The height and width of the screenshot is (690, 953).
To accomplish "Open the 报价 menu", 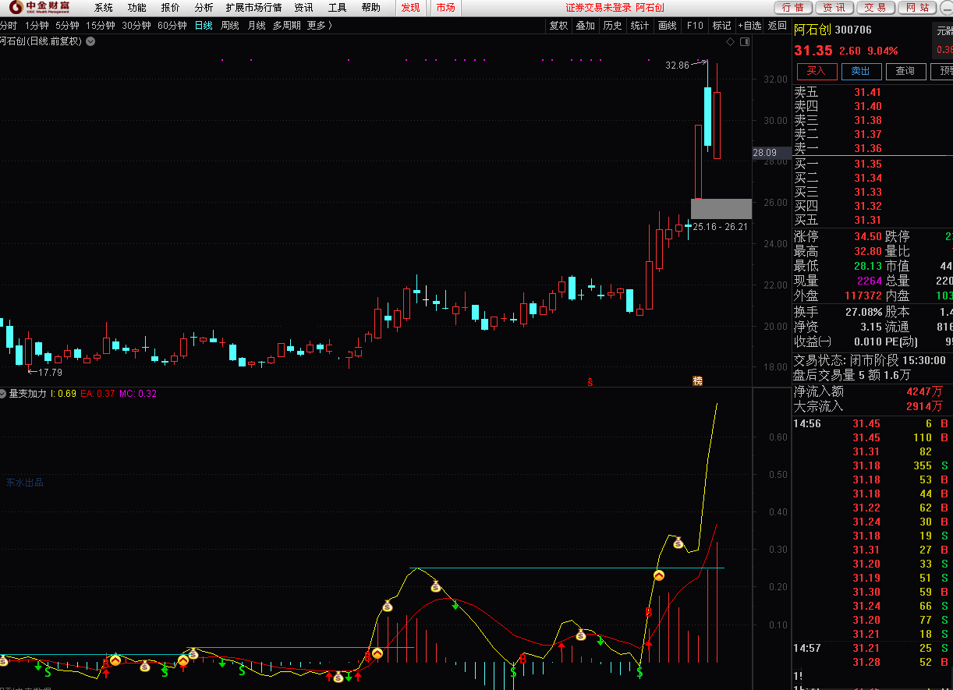I will [170, 8].
